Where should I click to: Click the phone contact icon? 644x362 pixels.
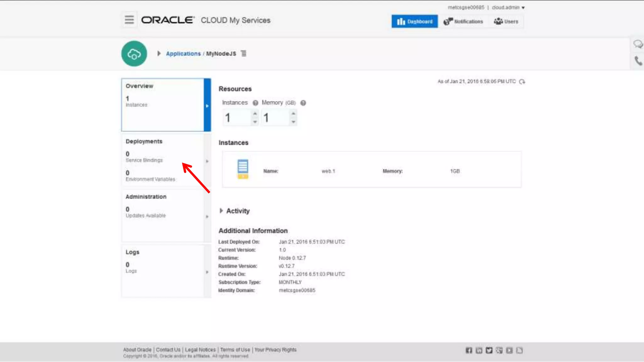point(638,61)
